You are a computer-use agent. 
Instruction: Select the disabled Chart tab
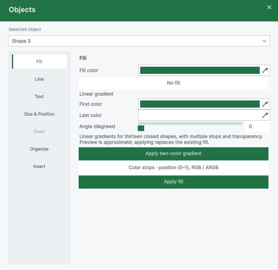39,131
